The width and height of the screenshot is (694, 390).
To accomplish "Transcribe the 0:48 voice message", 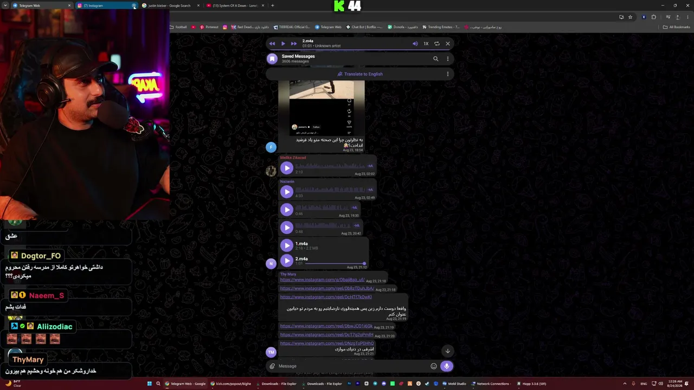I will pos(356,225).
